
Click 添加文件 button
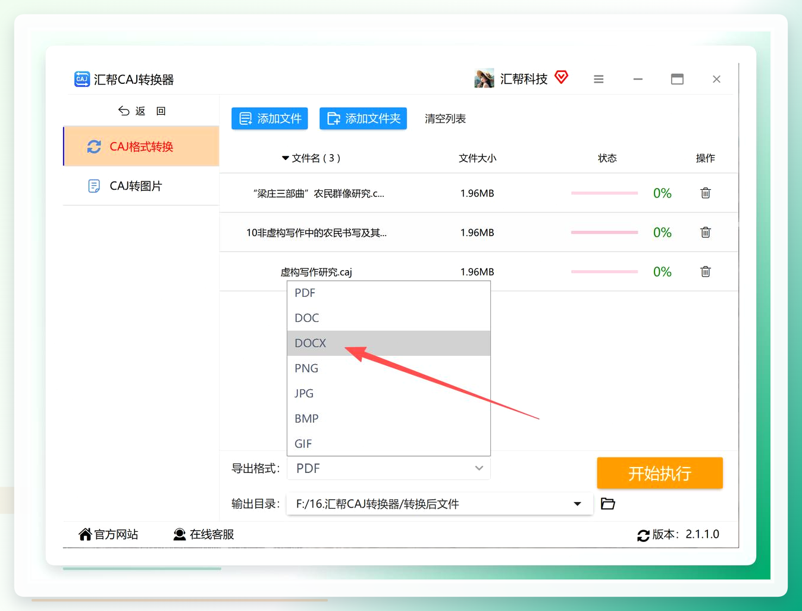coord(270,118)
